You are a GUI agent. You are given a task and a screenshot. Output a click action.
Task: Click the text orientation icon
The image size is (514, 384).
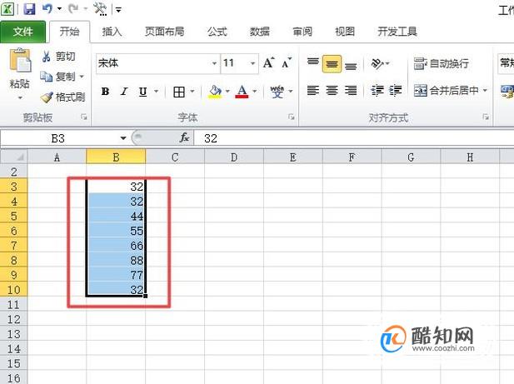[377, 63]
